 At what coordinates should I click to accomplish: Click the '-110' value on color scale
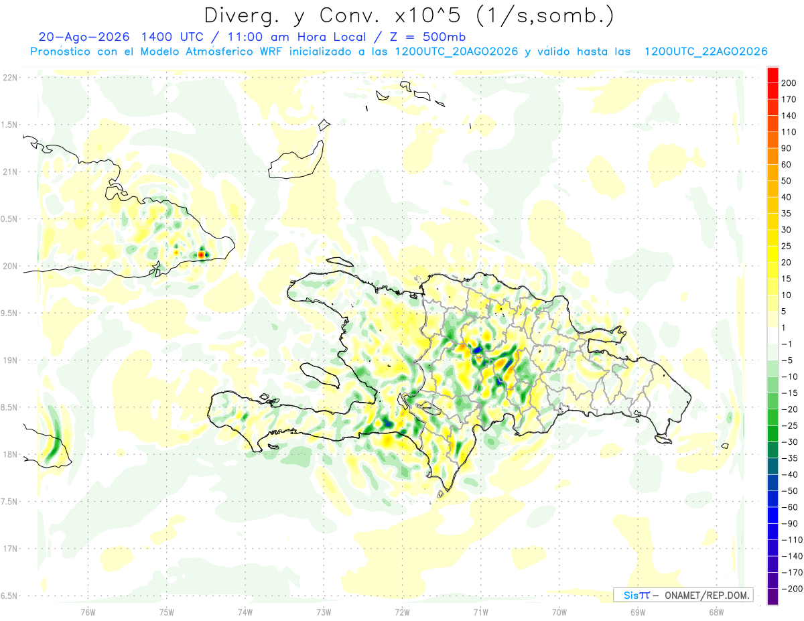pos(791,540)
